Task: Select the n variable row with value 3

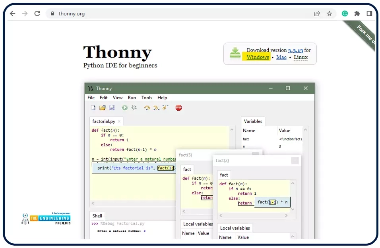Action: coord(272,146)
